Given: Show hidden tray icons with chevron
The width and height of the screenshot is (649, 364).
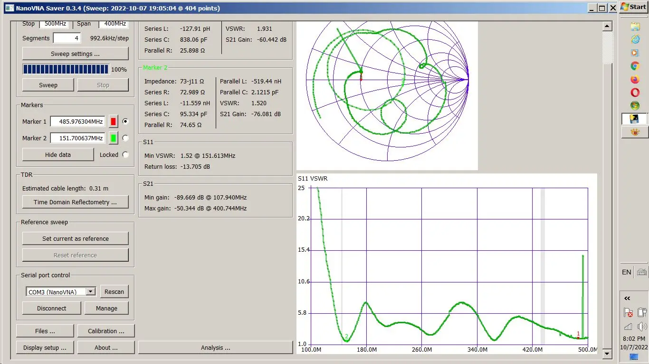Looking at the screenshot, I should tap(627, 298).
